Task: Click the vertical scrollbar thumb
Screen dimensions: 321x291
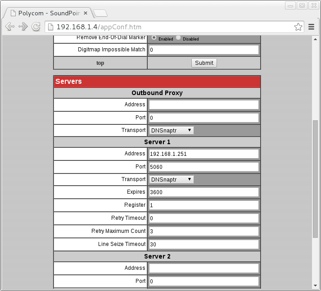Action: 315,179
